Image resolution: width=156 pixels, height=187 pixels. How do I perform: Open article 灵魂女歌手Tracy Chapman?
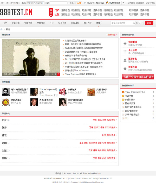tap(77, 71)
